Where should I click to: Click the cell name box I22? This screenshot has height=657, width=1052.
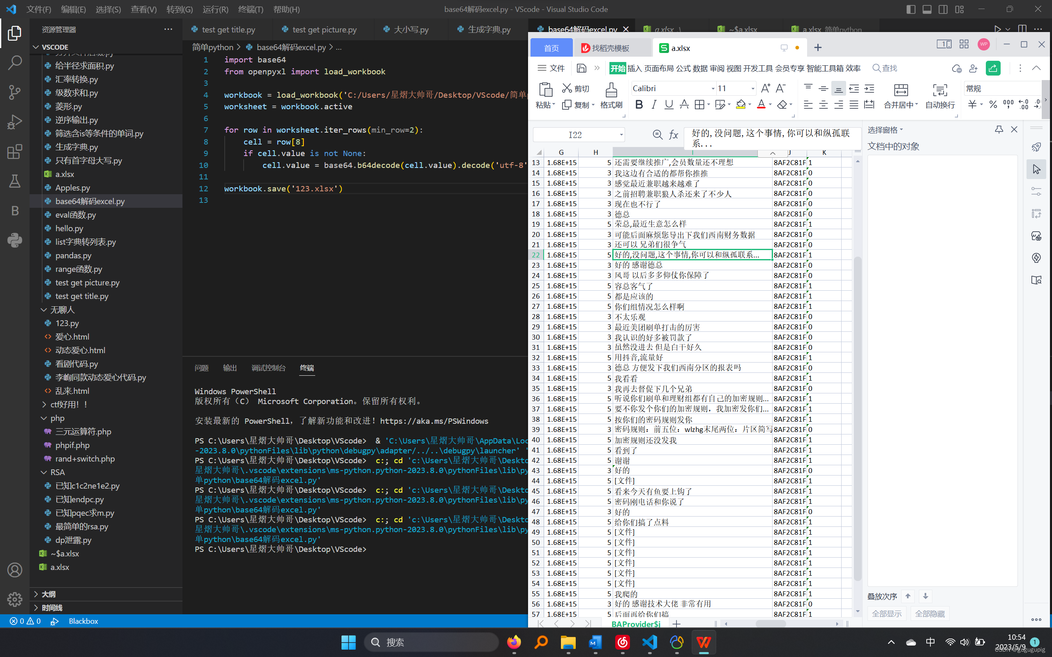point(574,135)
